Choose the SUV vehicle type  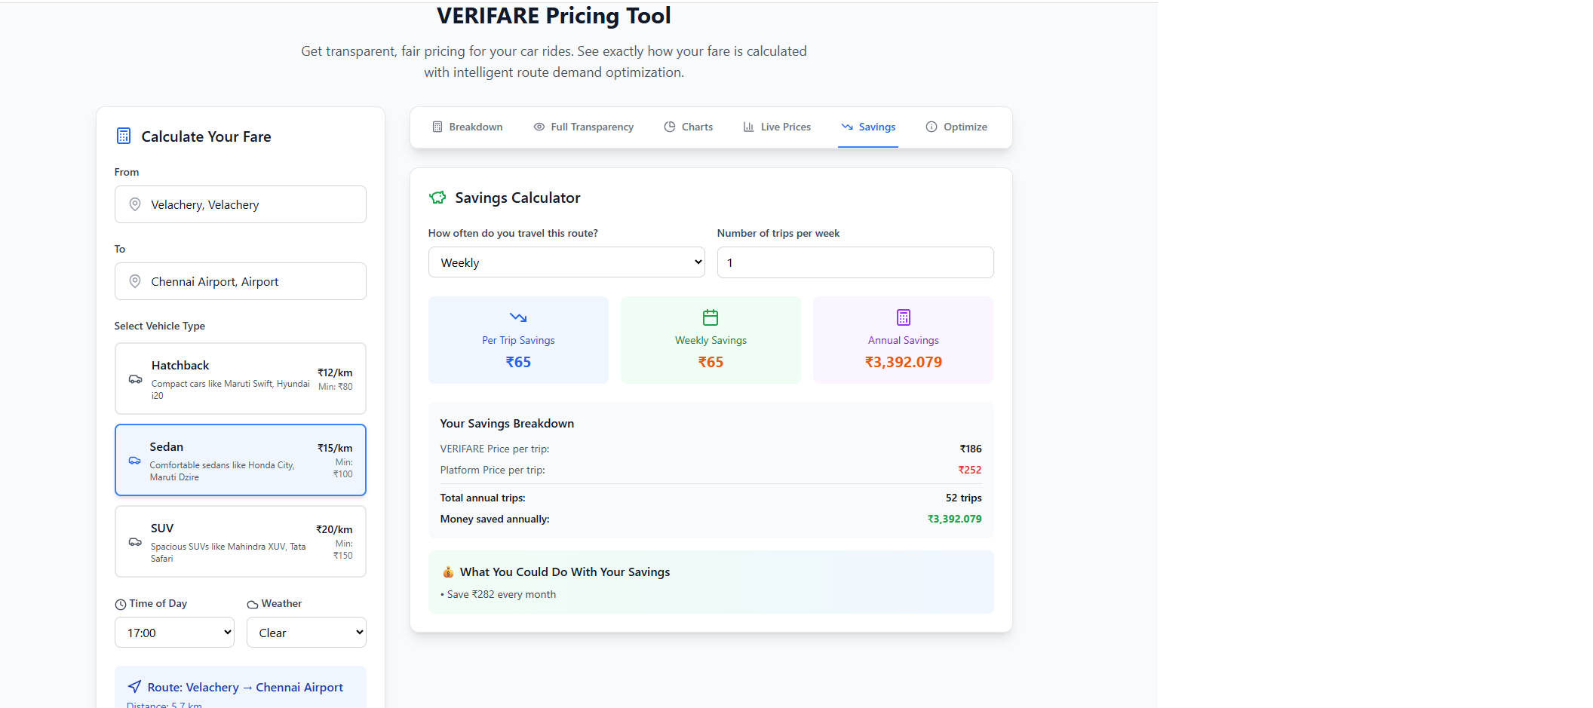pos(241,541)
